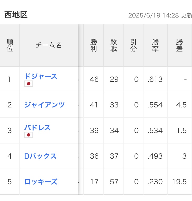Screen dimensions: 192x201
Task: Click the Giants 41 wins cell
Action: pos(93,105)
